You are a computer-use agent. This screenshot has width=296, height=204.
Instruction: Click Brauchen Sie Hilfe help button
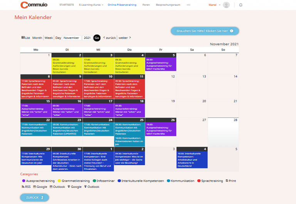coord(205,31)
